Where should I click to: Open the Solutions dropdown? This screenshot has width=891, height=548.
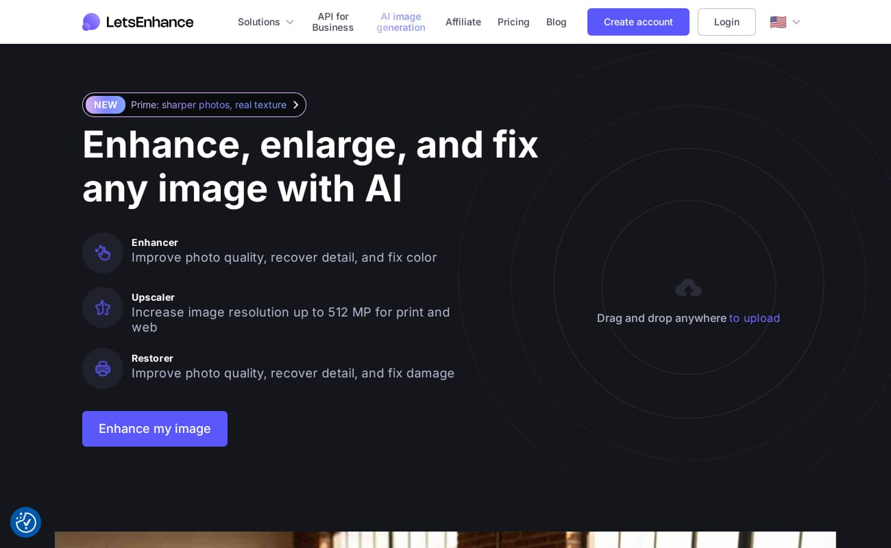pos(259,22)
